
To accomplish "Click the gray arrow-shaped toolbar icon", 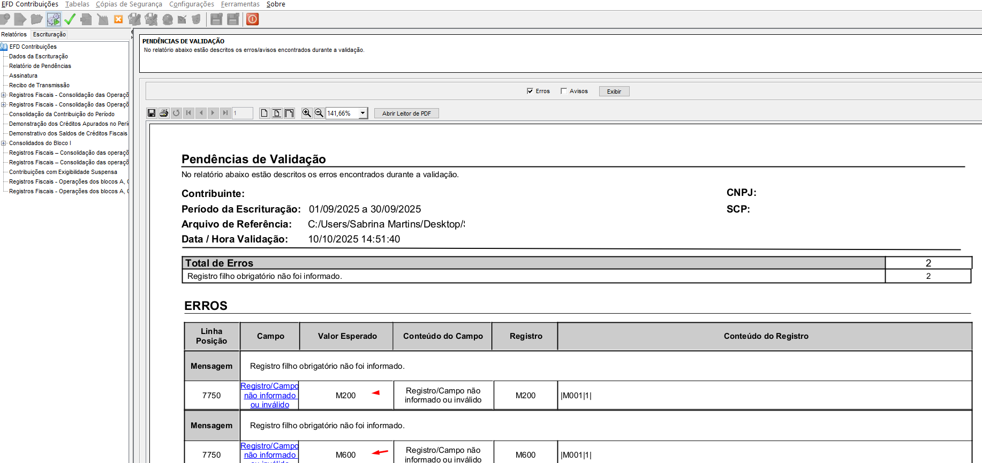I will [x=20, y=19].
